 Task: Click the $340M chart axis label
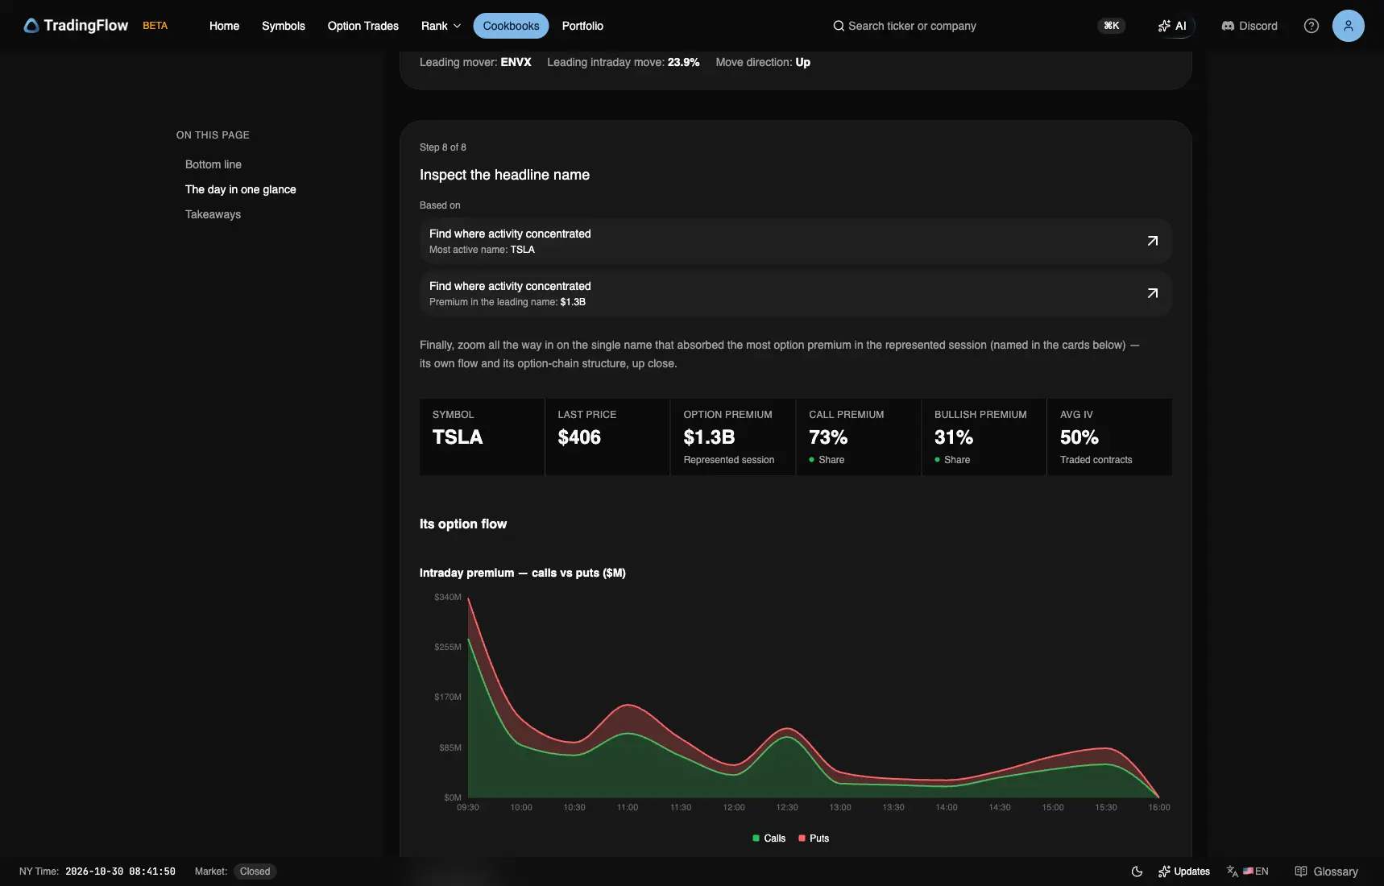tap(448, 597)
